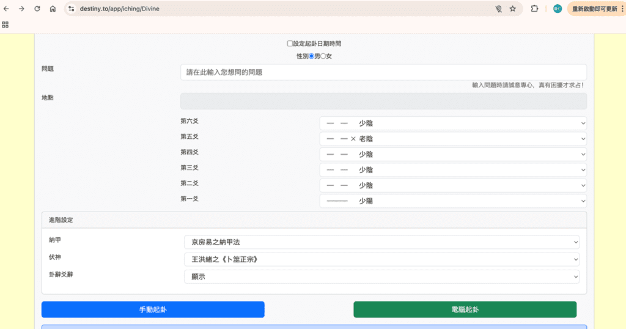Click the URL address bar
This screenshot has width=626, height=329.
(x=275, y=9)
